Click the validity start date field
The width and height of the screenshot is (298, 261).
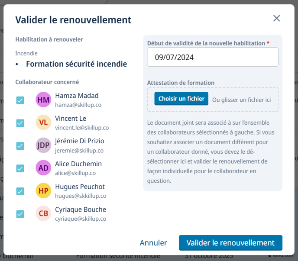point(212,57)
